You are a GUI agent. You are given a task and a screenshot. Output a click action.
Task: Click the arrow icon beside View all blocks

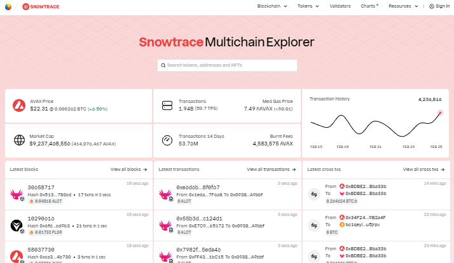point(145,170)
